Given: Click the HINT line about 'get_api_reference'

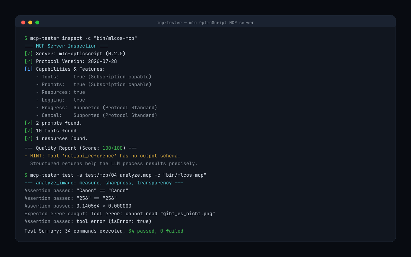Looking at the screenshot, I should 102,156.
